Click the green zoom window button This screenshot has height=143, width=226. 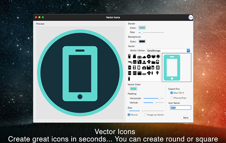pos(43,17)
